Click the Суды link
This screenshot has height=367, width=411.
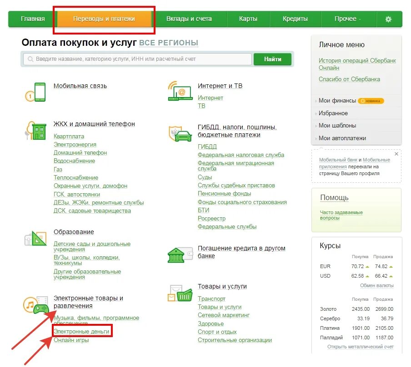tap(205, 177)
